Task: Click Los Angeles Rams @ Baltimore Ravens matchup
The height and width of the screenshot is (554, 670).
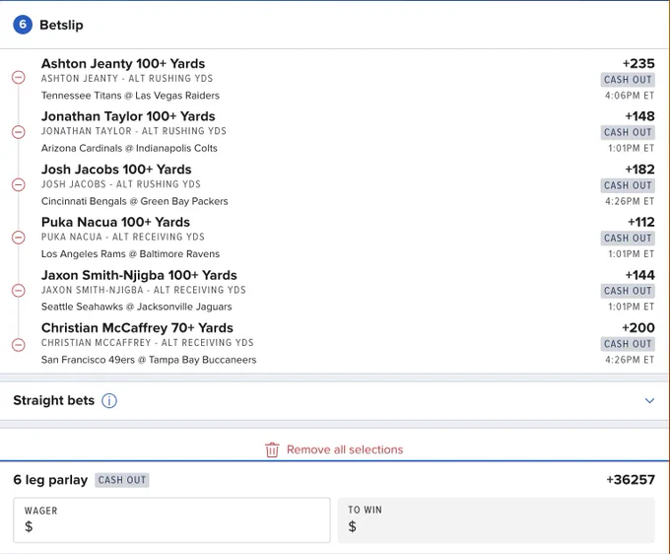Action: click(x=130, y=254)
